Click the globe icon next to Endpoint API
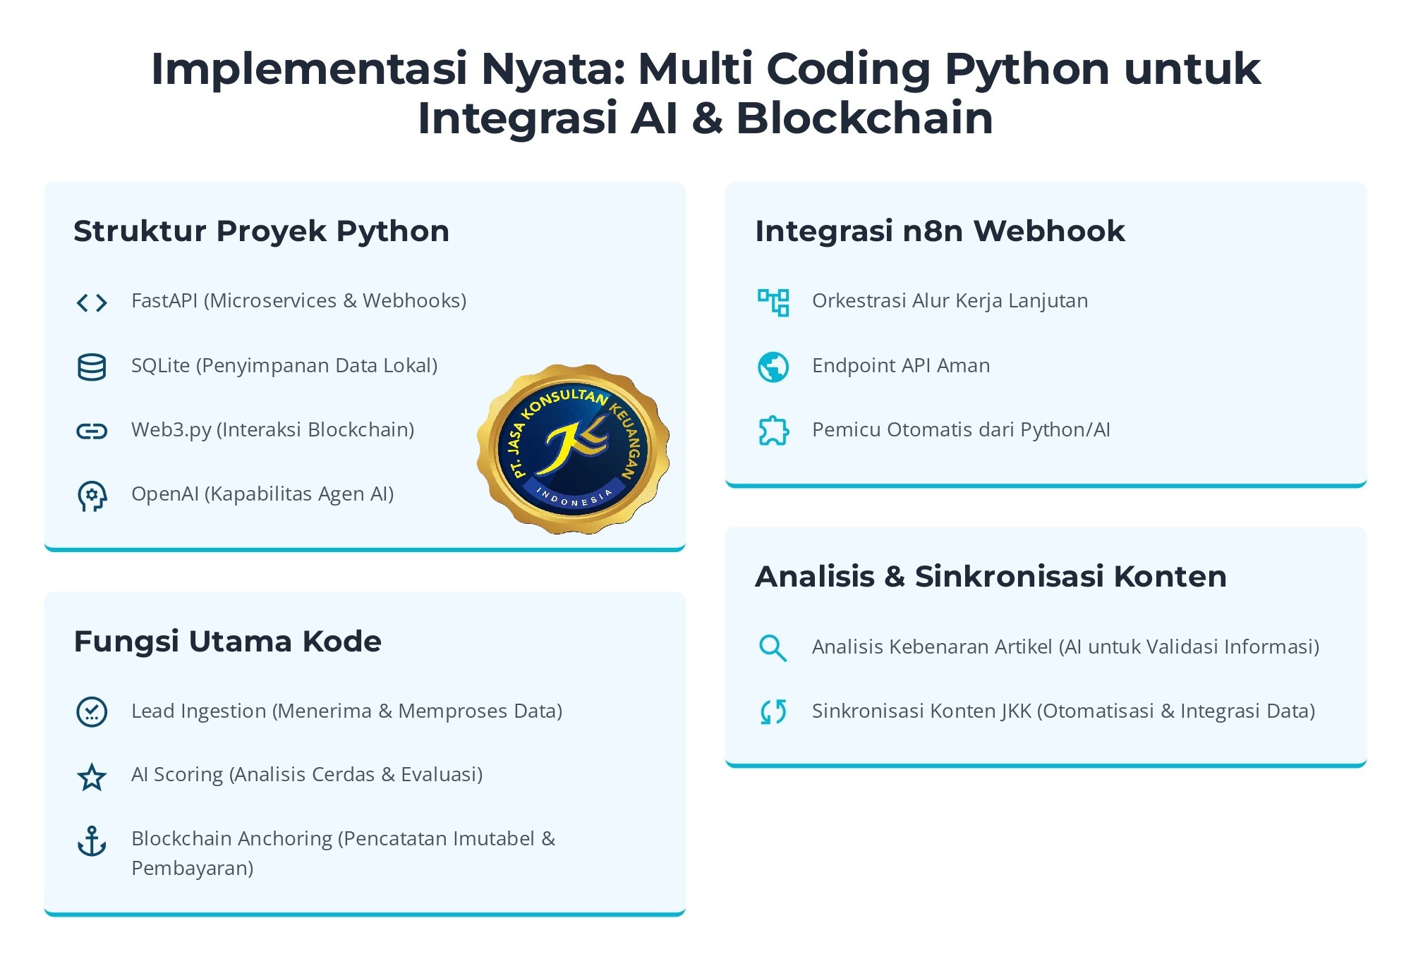The height and width of the screenshot is (961, 1411). tap(773, 367)
